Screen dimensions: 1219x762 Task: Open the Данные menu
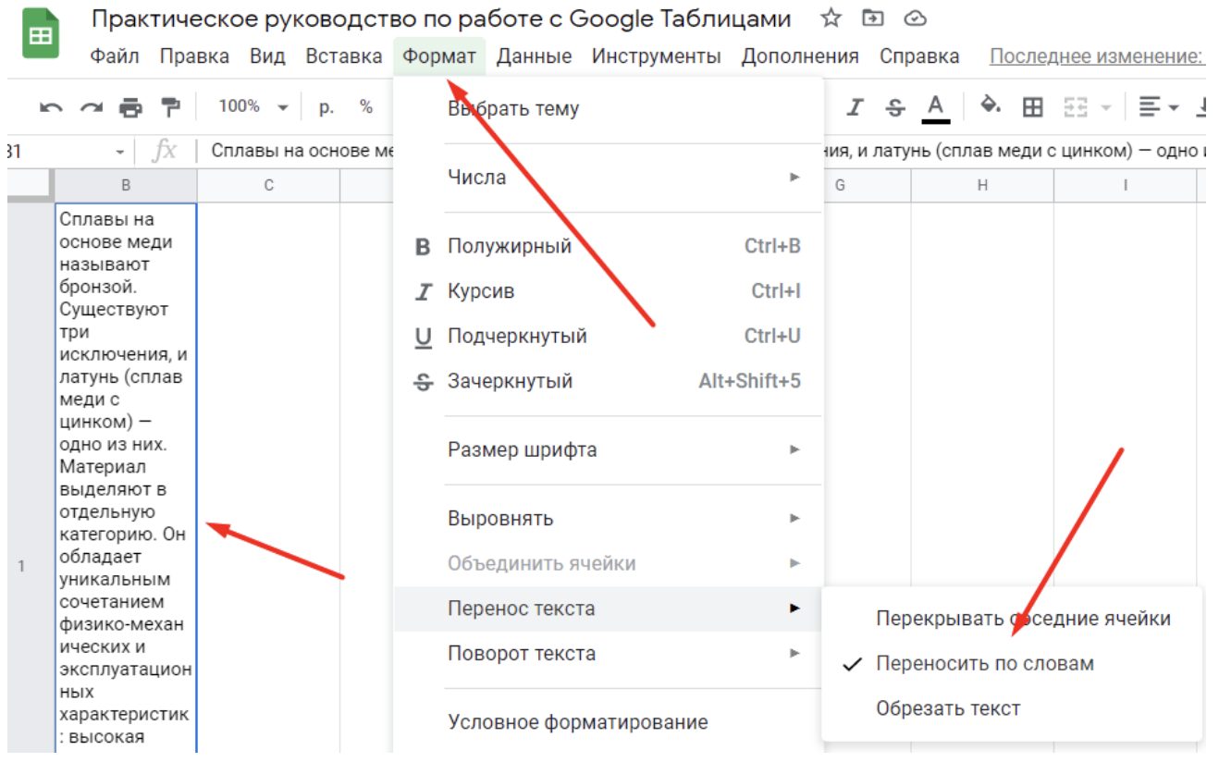point(534,56)
